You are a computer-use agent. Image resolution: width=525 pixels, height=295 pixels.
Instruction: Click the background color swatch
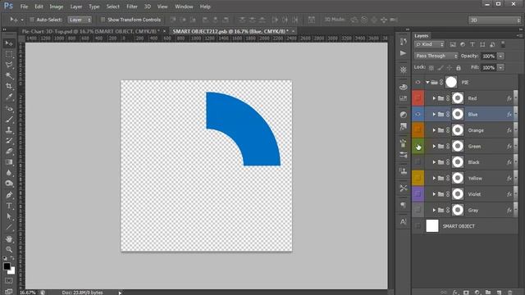click(x=12, y=270)
